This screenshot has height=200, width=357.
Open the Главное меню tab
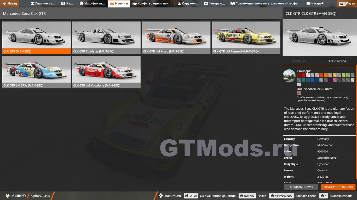[x=43, y=4]
